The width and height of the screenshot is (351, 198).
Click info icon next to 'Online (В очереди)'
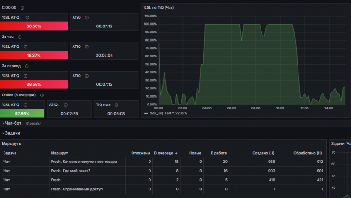[42, 95]
